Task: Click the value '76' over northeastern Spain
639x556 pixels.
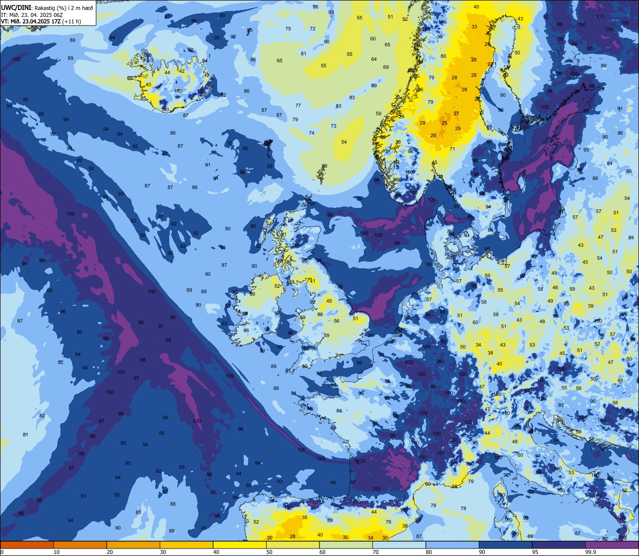Action: click(x=388, y=522)
